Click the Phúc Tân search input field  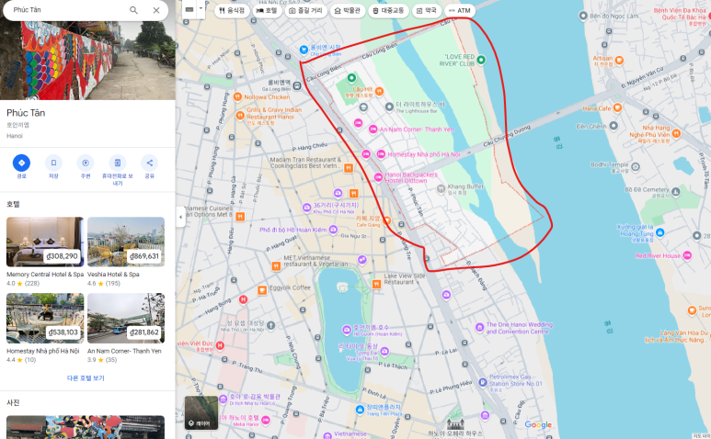[x=64, y=10]
